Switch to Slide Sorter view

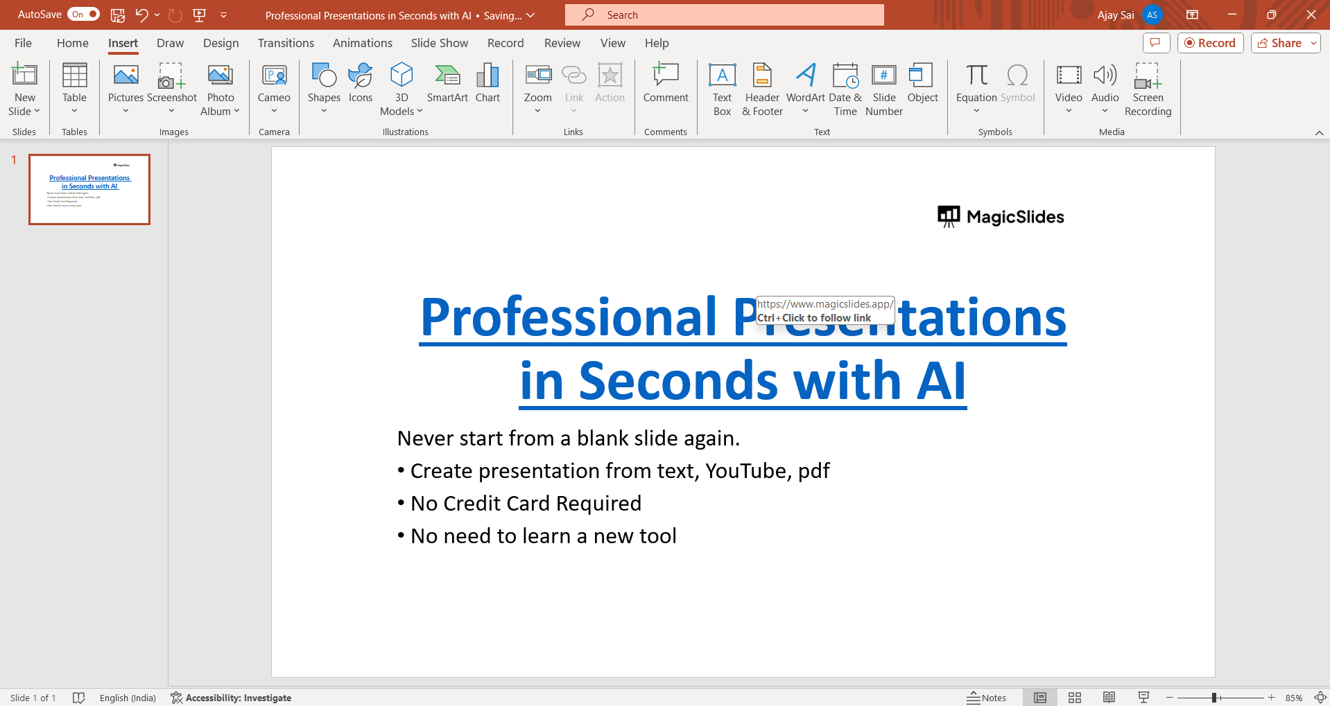[x=1075, y=698]
